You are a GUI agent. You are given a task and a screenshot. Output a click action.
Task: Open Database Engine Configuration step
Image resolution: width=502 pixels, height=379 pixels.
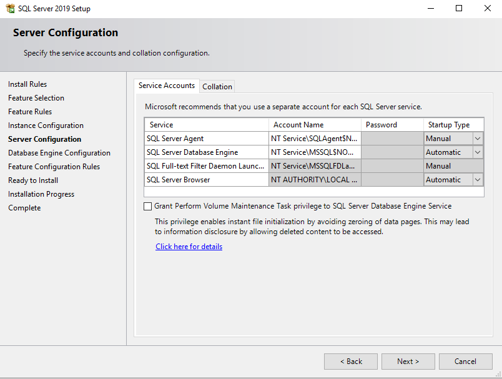[x=59, y=152]
